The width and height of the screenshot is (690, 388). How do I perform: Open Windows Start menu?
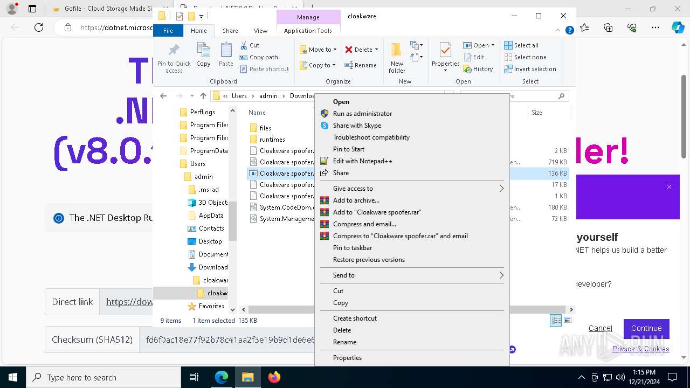pyautogui.click(x=12, y=377)
